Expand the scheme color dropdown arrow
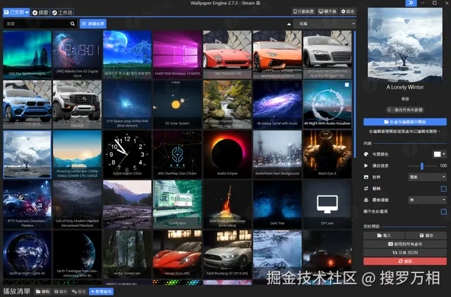The width and height of the screenshot is (451, 297). point(444,154)
